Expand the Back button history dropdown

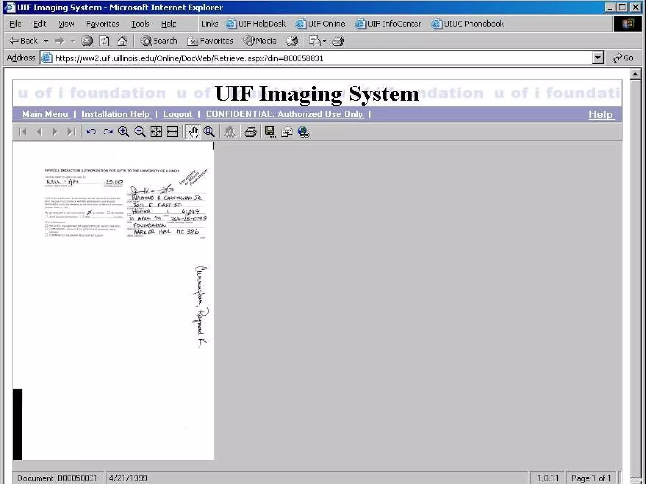[46, 41]
